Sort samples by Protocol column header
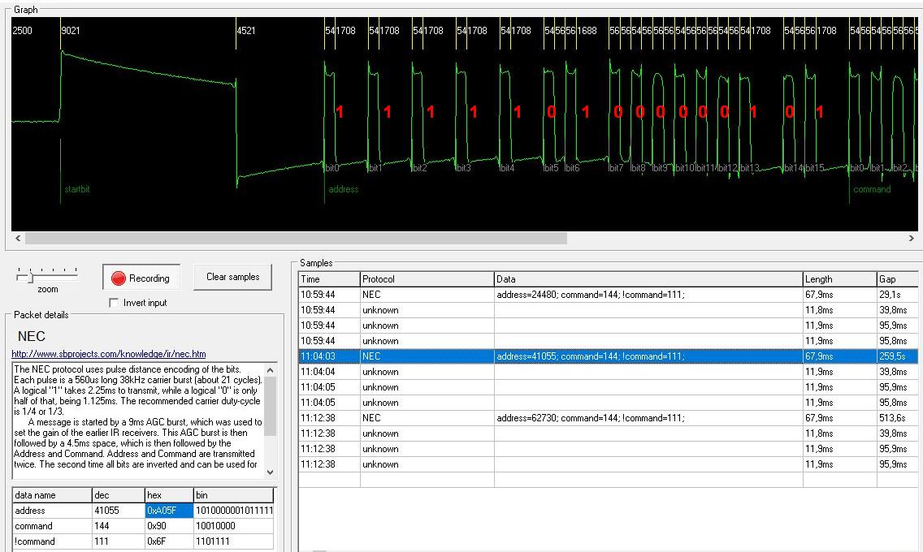Screen dimensions: 923x552 tap(427, 278)
